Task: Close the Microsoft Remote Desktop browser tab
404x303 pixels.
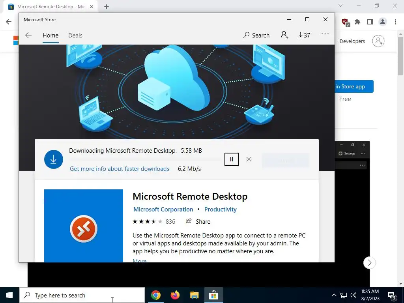Action: (x=92, y=7)
